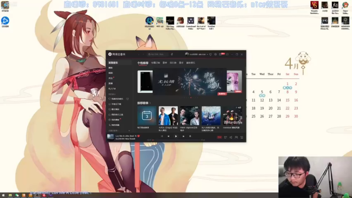Open the listen-together icon in player bar
352x198 pixels.
[x=236, y=137]
